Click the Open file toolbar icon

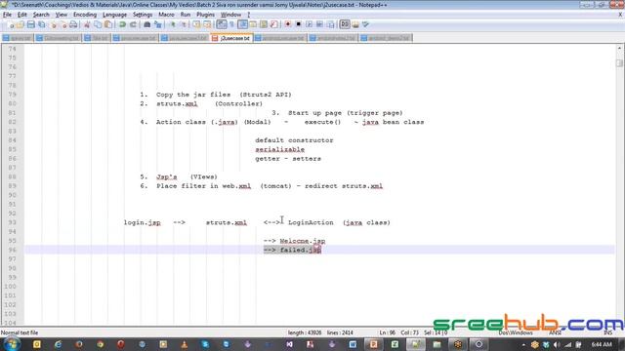click(20, 24)
